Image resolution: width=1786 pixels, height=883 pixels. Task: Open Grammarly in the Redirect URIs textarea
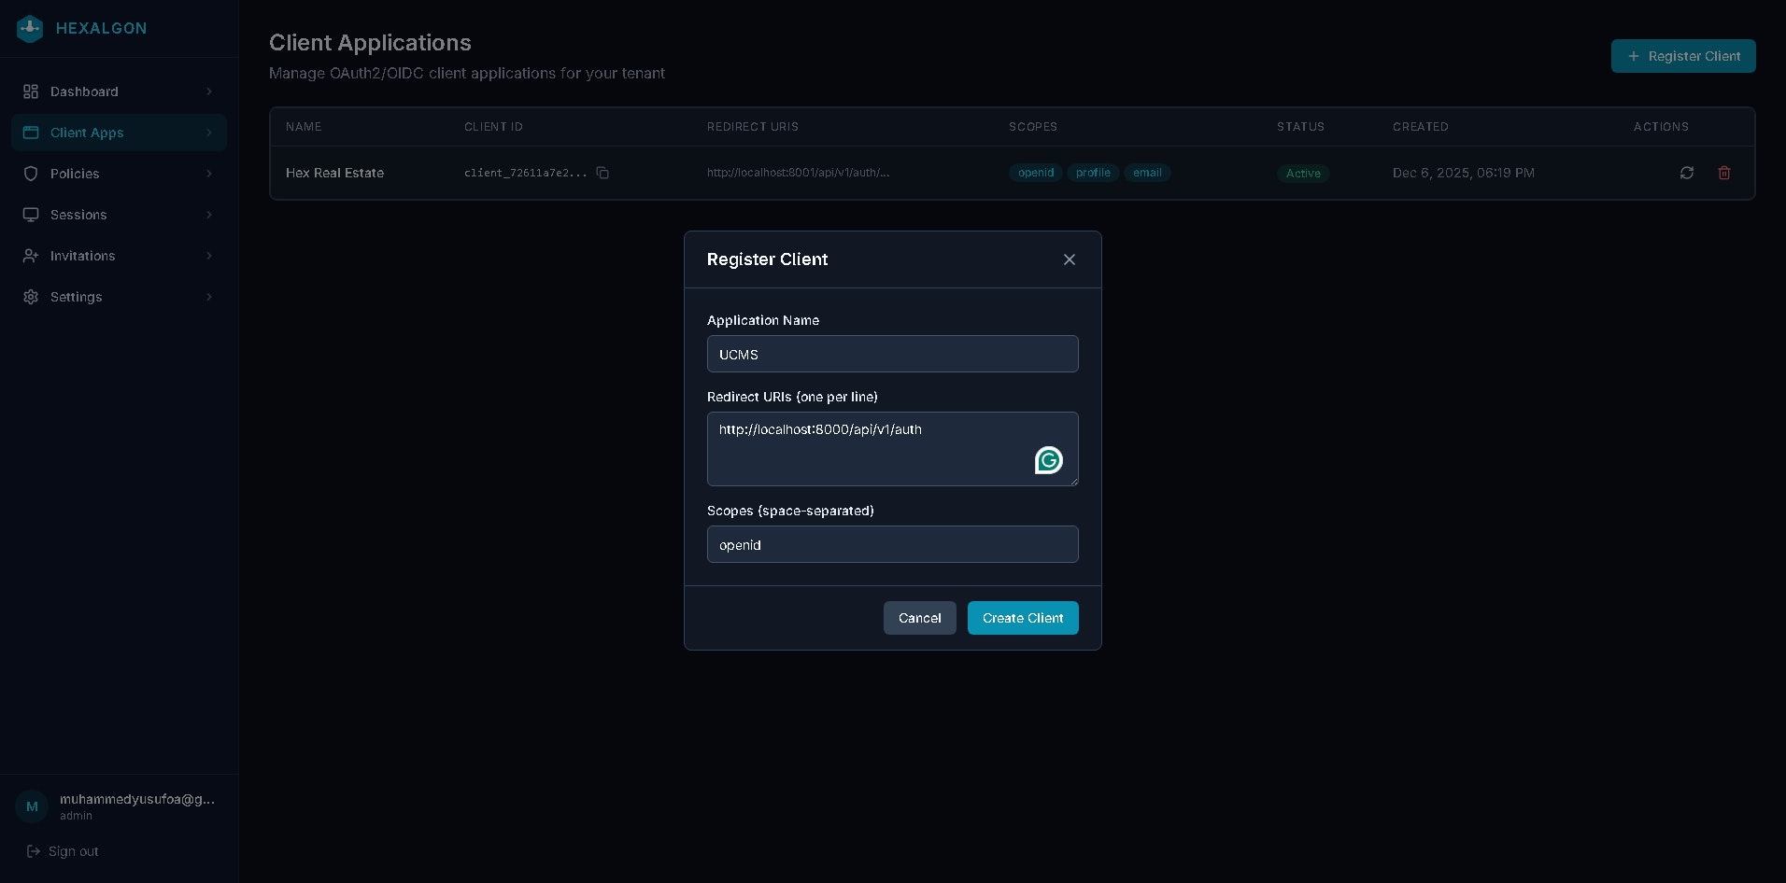click(1048, 459)
